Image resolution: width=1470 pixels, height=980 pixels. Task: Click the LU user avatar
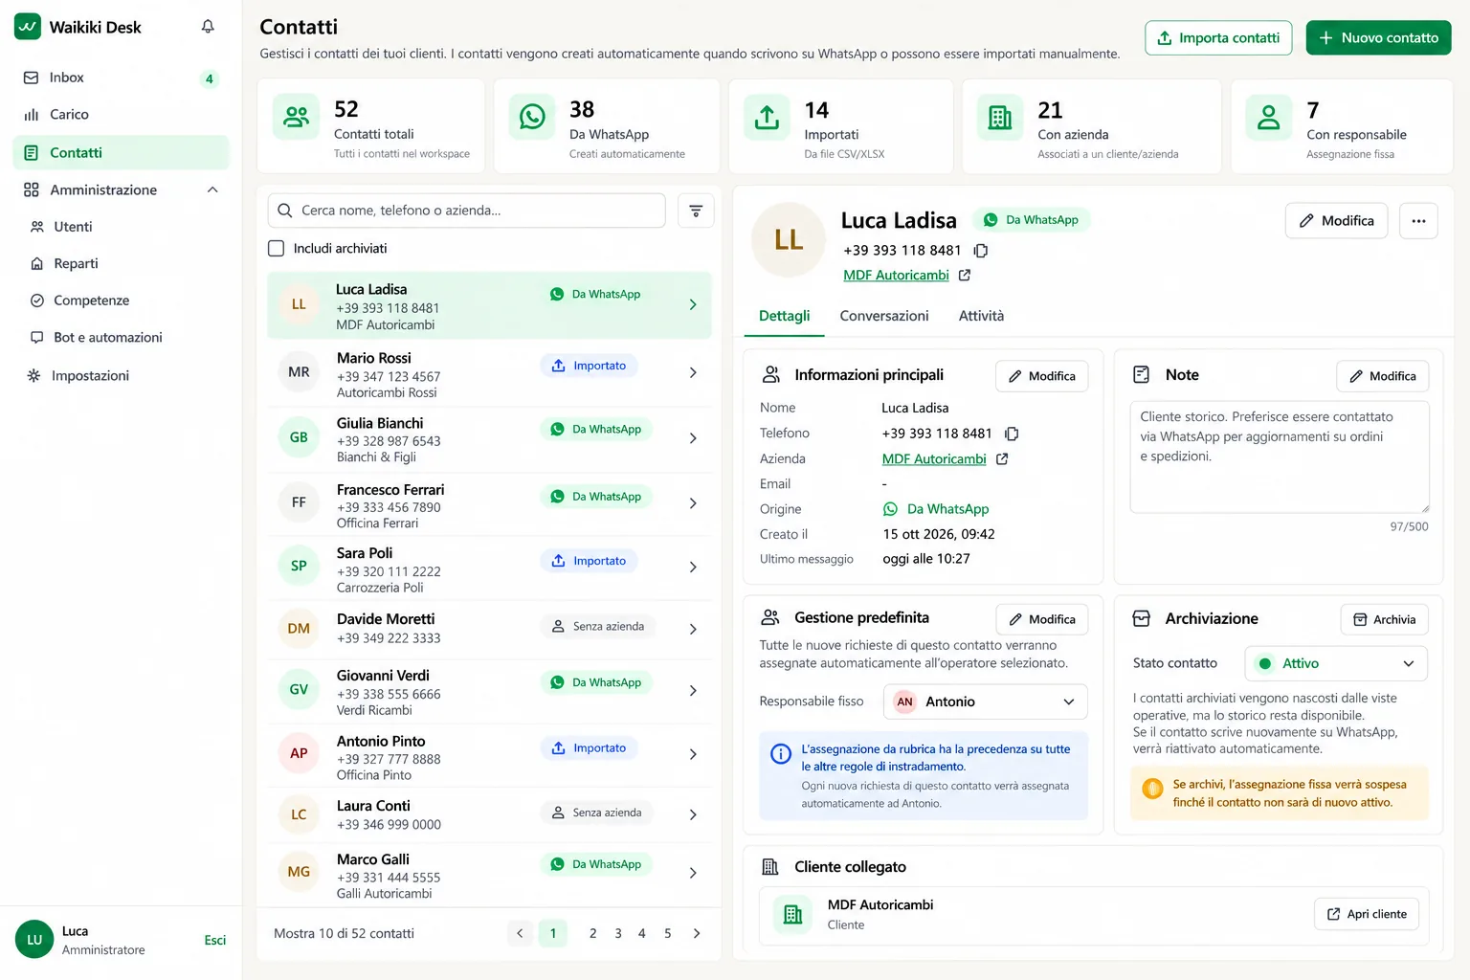click(34, 940)
